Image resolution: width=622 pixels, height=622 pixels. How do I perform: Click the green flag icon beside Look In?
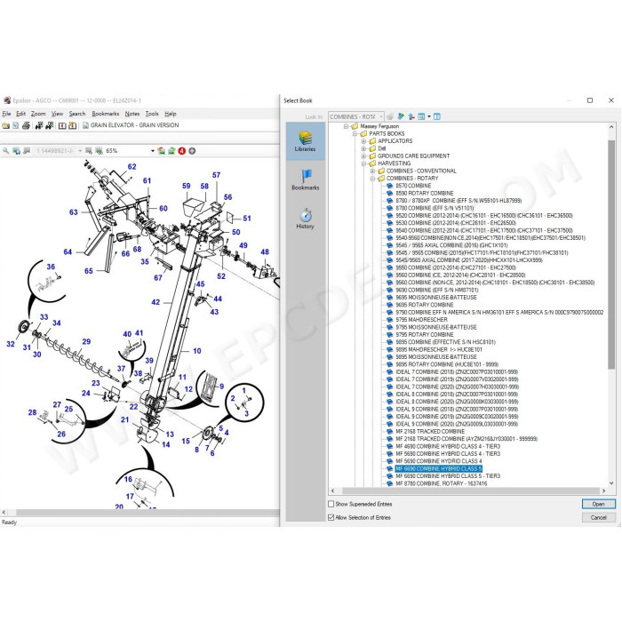click(x=401, y=116)
